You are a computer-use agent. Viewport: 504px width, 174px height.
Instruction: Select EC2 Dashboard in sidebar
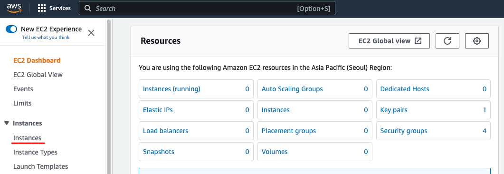click(x=37, y=60)
